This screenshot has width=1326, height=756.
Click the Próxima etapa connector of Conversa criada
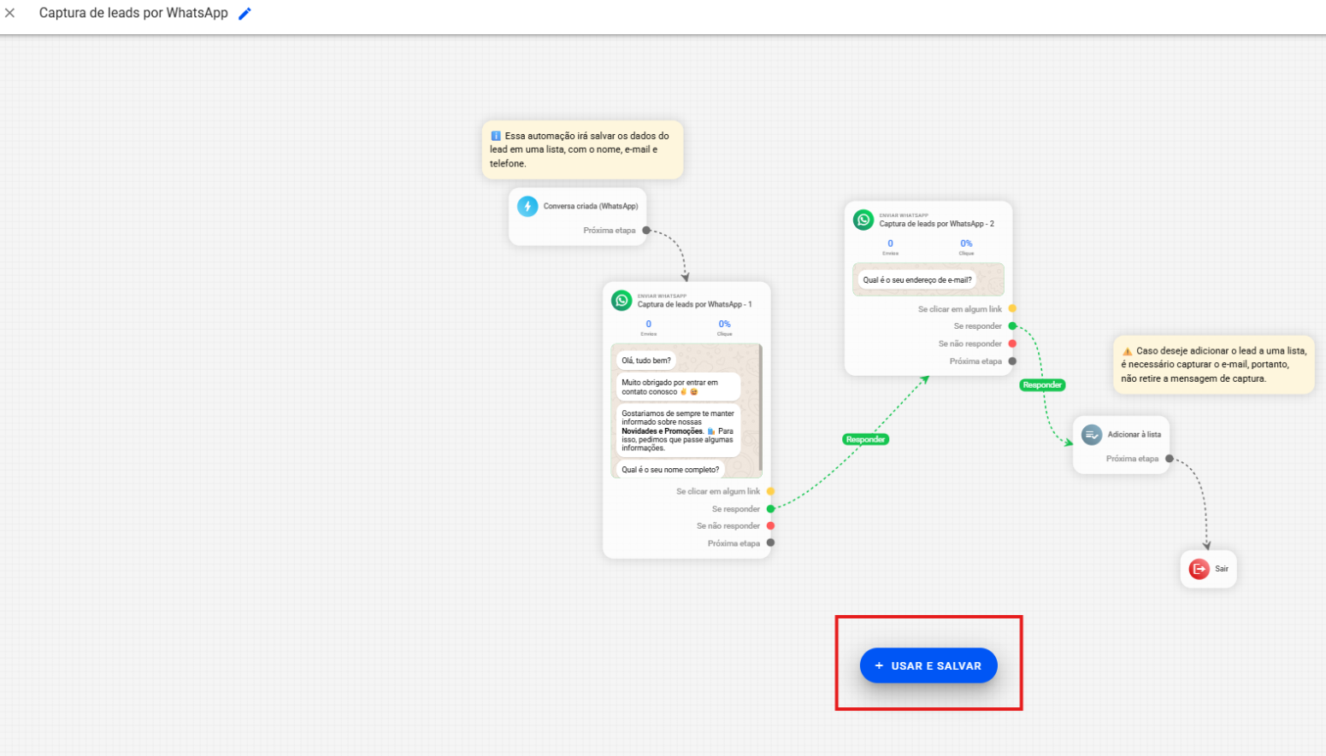(646, 231)
